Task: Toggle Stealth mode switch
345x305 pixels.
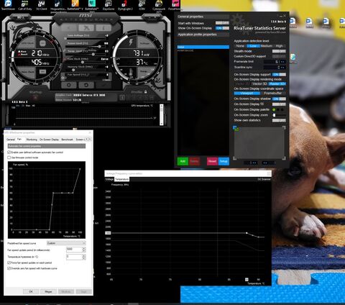Action: tap(279, 51)
